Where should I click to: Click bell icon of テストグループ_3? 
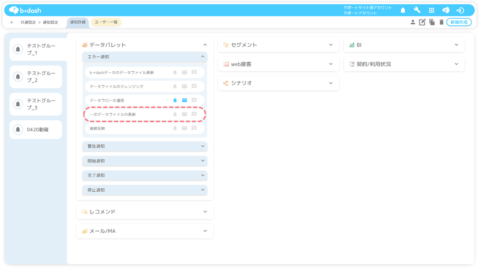click(x=18, y=104)
